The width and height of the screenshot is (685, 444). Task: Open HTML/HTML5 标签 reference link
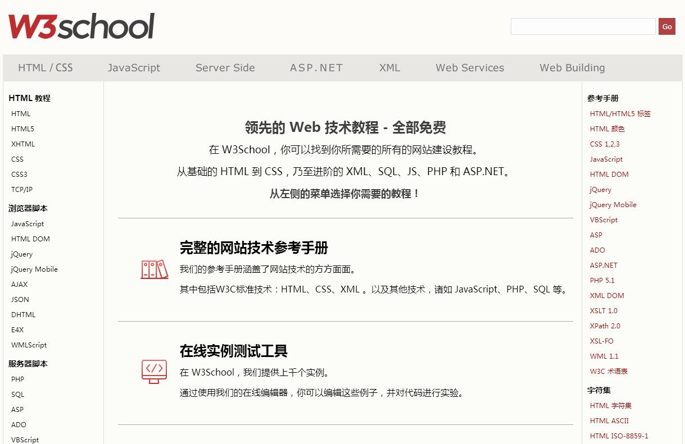click(620, 114)
